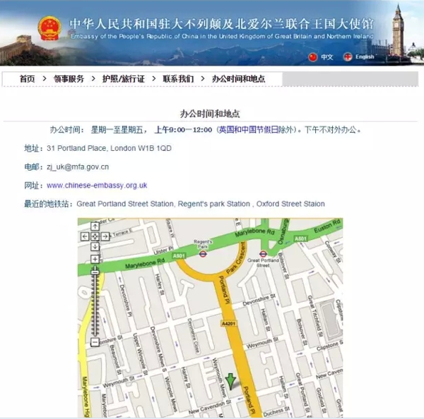Open the 护照/旅行证 navigation item
The image size is (424, 419).
123,79
